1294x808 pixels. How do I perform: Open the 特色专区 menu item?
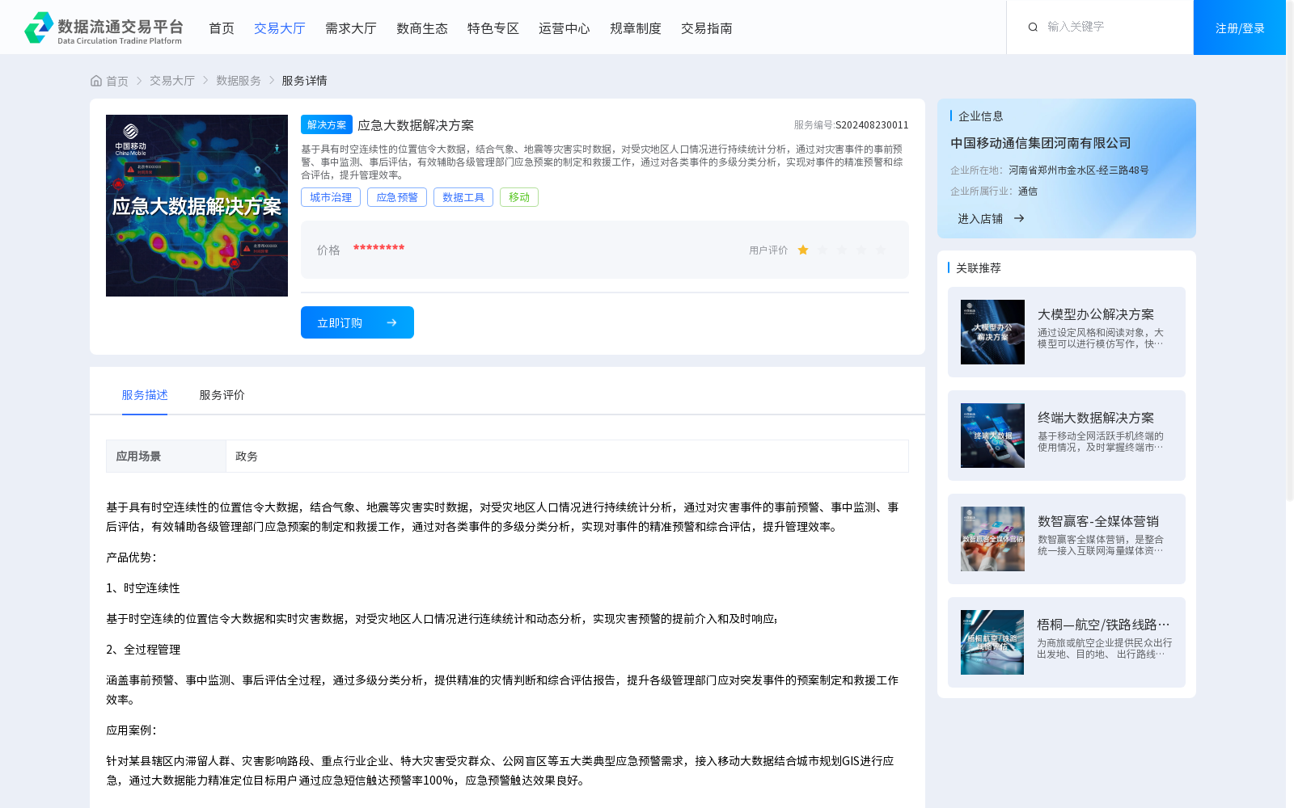[493, 28]
